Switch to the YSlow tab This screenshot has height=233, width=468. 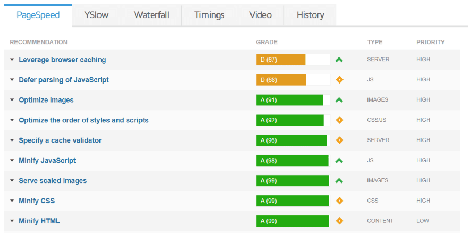[x=96, y=15]
